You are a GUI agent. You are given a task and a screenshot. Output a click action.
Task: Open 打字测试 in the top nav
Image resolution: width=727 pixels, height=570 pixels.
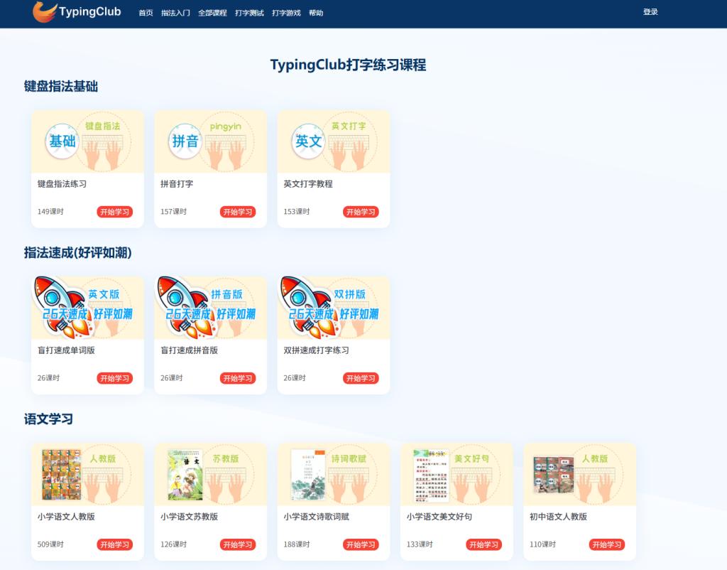249,13
